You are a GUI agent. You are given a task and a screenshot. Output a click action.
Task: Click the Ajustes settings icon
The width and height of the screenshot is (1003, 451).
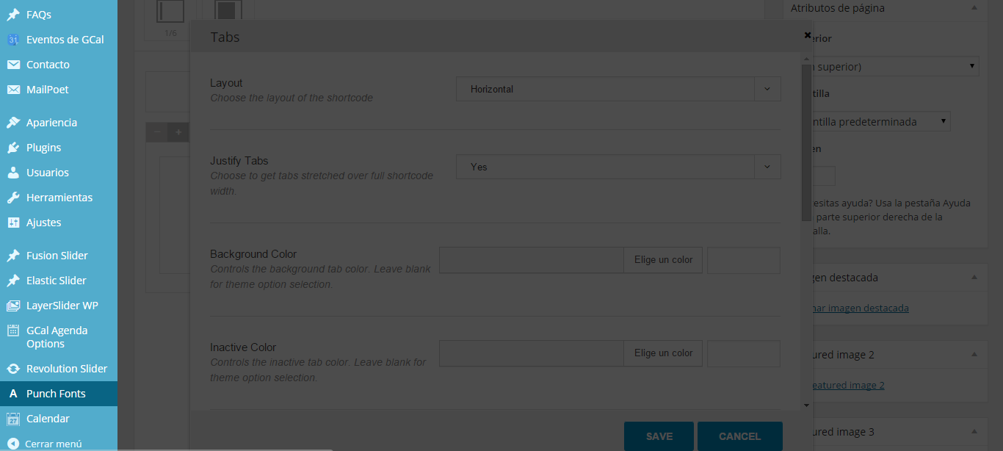(13, 223)
